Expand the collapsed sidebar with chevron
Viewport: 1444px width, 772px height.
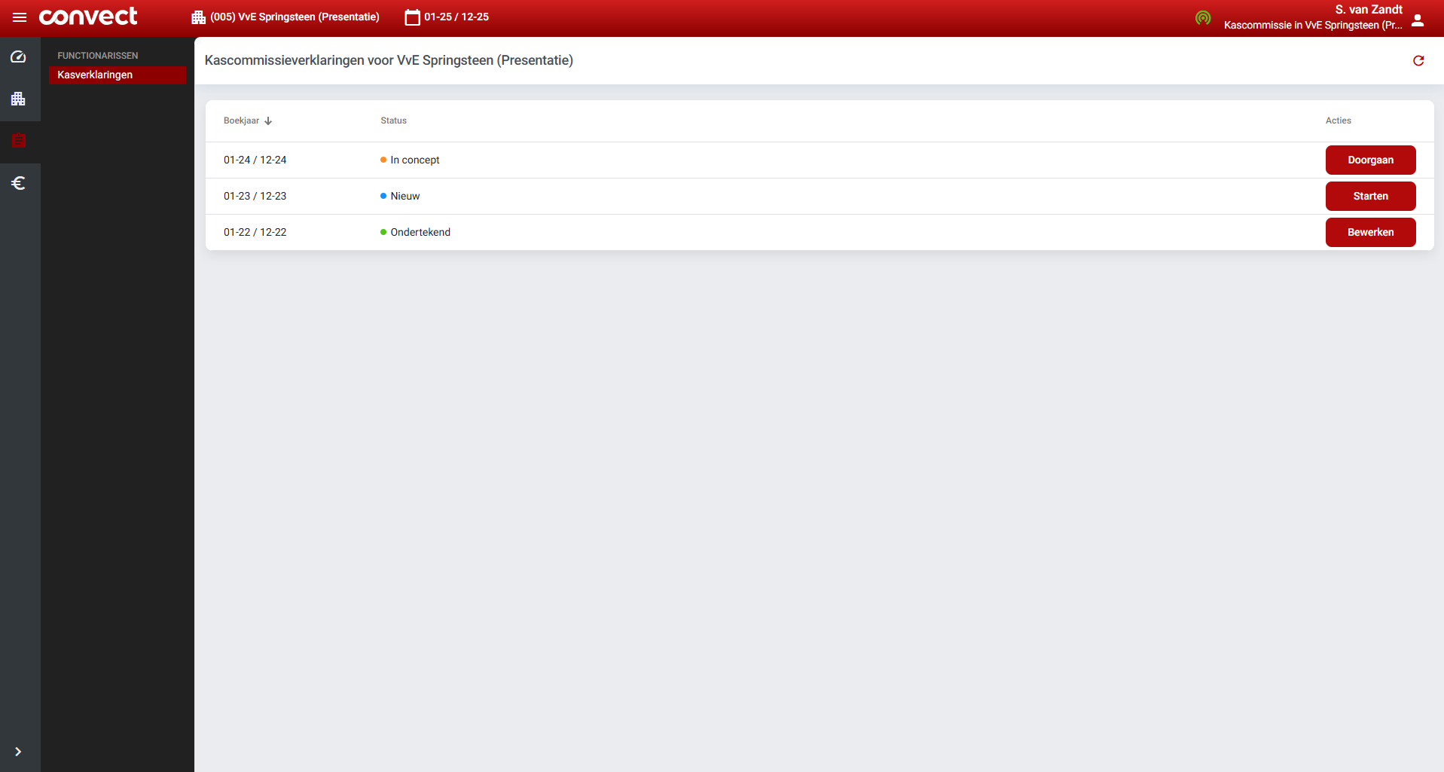[x=18, y=752]
